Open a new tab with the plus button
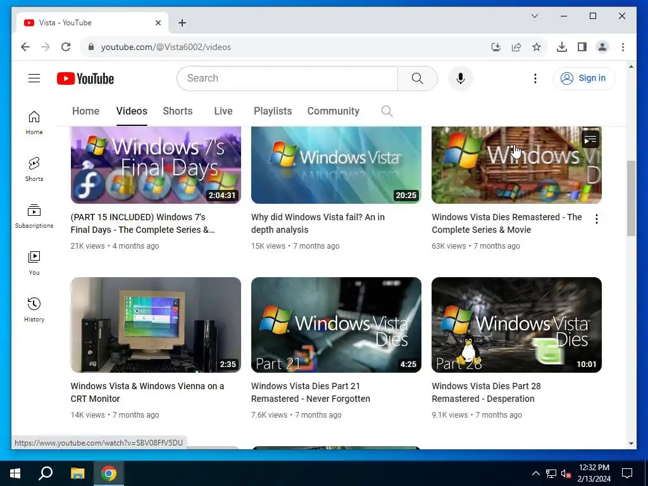The height and width of the screenshot is (486, 648). pyautogui.click(x=182, y=23)
